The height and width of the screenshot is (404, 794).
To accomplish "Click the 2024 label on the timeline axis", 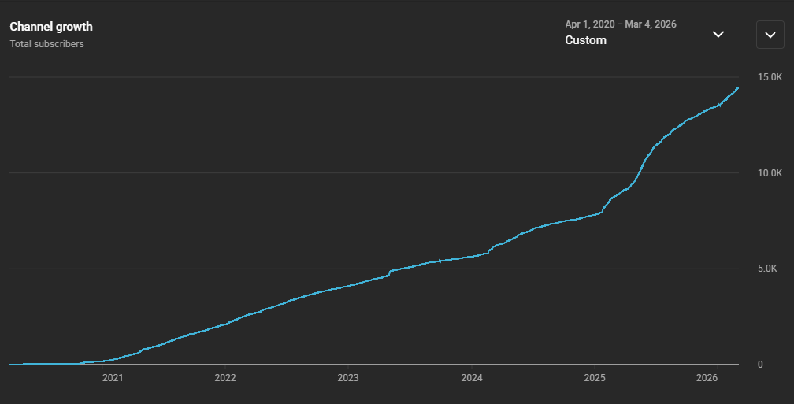I will click(x=471, y=379).
